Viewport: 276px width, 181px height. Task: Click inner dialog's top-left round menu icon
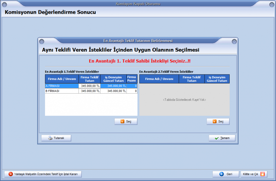[42, 41]
